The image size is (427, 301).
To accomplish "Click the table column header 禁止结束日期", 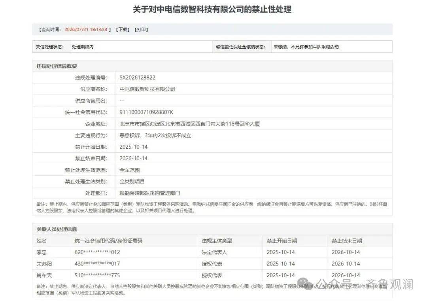I will click(x=347, y=241).
